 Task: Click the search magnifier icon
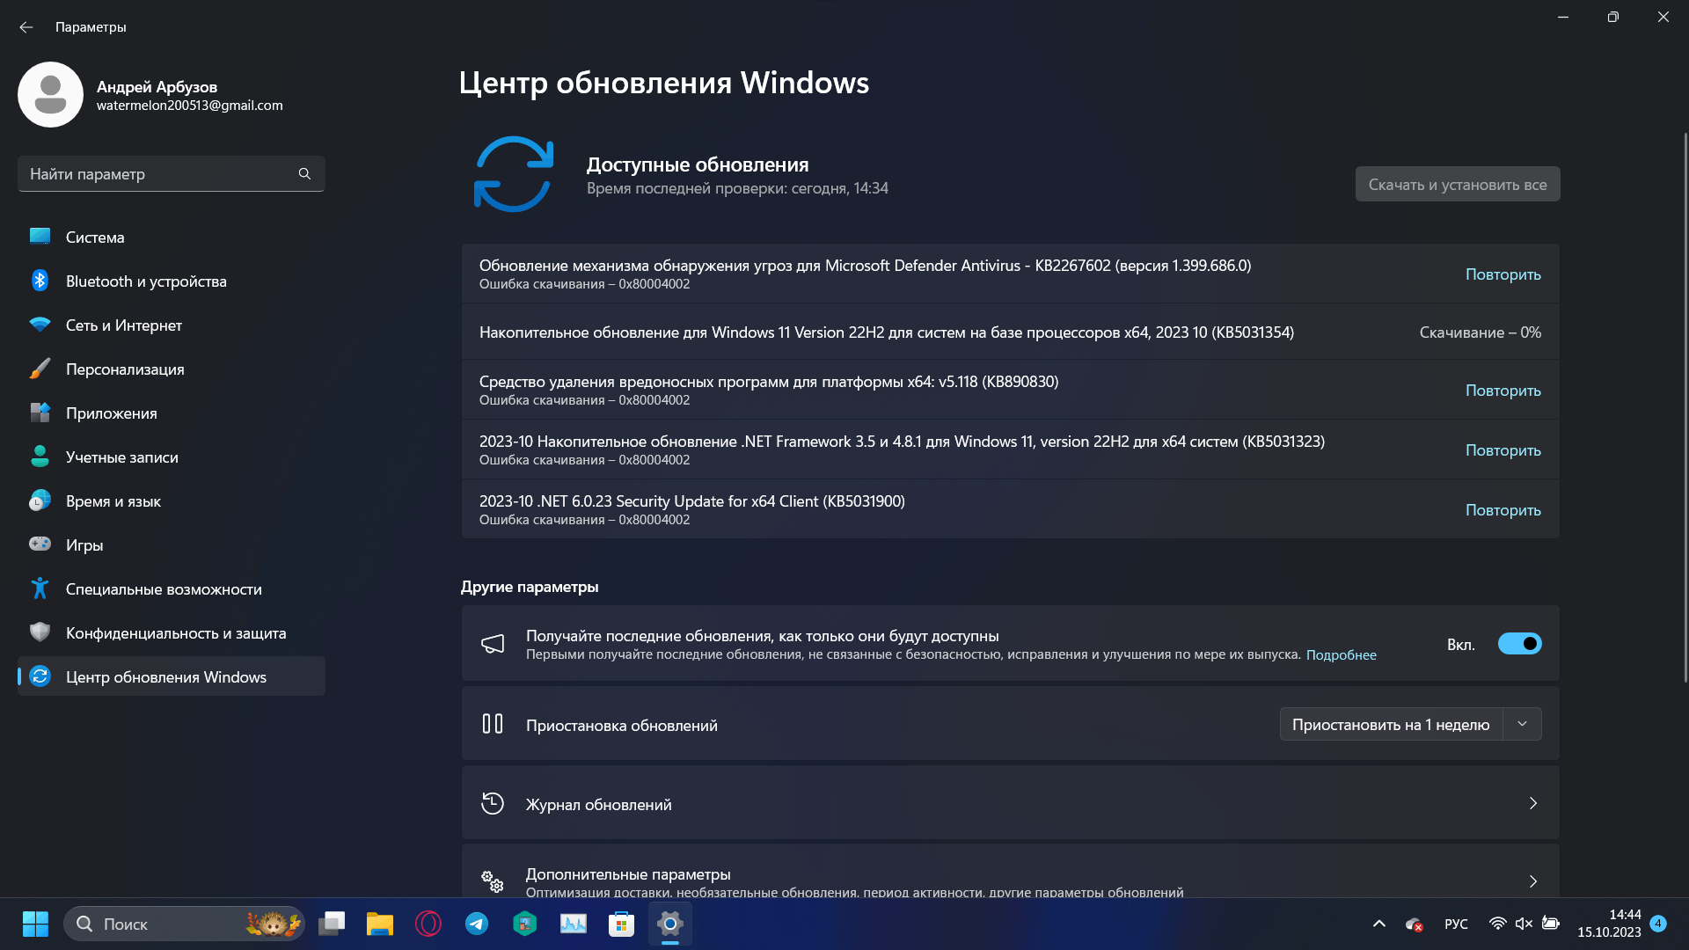click(304, 173)
